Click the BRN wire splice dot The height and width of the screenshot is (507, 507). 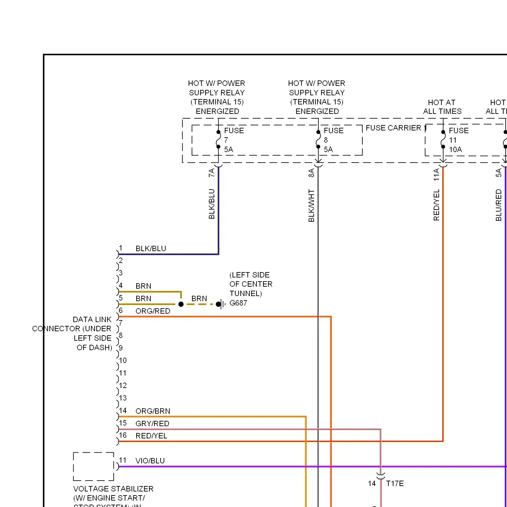[181, 304]
